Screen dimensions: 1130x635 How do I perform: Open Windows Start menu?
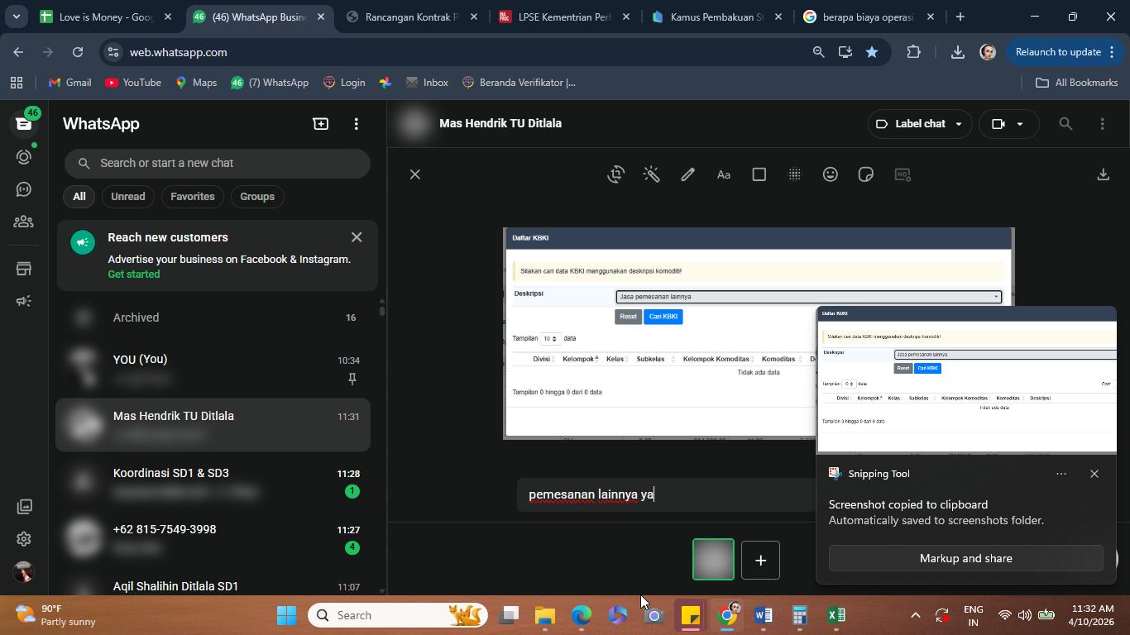[286, 615]
